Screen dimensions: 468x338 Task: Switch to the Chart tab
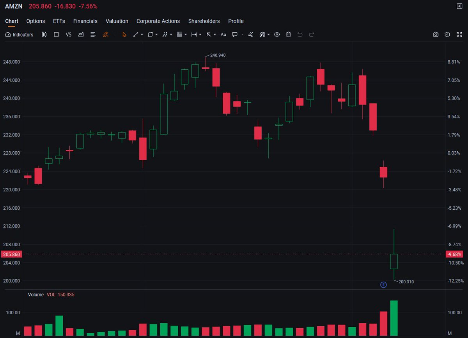click(x=12, y=21)
